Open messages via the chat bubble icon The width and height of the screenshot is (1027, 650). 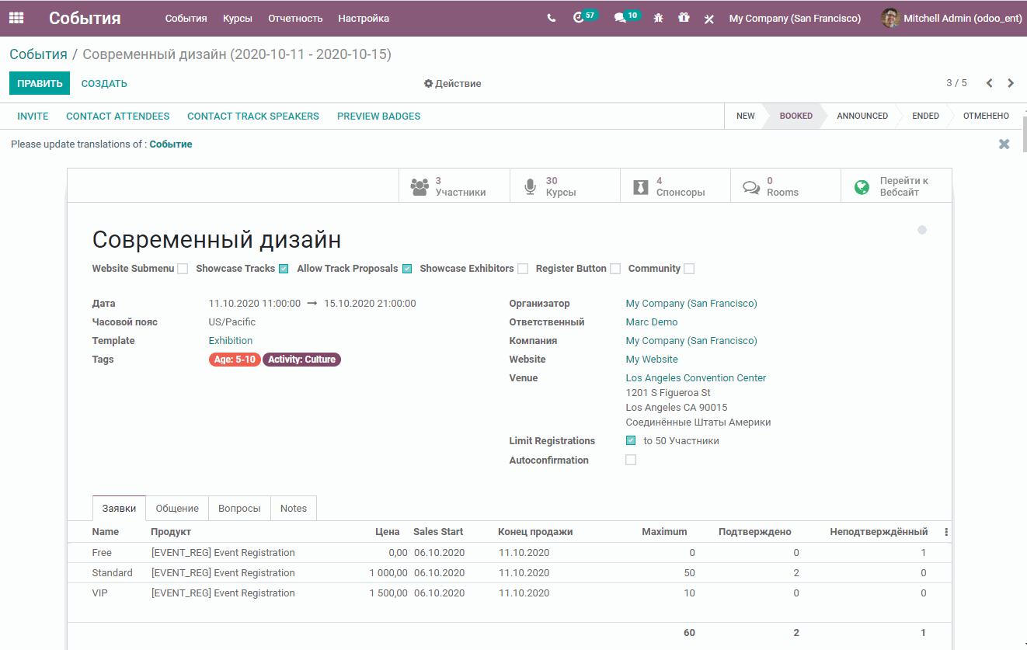click(x=621, y=18)
